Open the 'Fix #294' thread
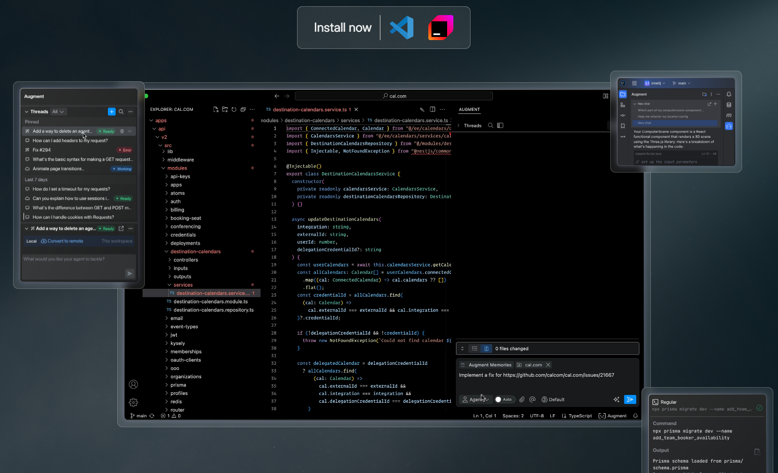 tap(79, 150)
